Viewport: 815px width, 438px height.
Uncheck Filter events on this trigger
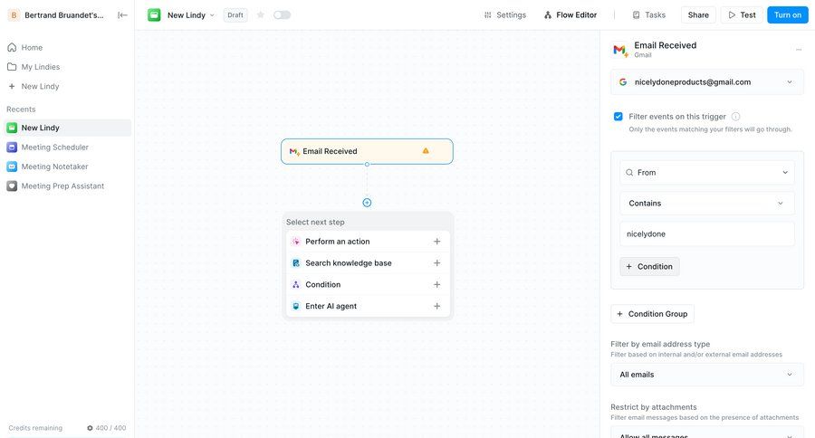tap(618, 117)
